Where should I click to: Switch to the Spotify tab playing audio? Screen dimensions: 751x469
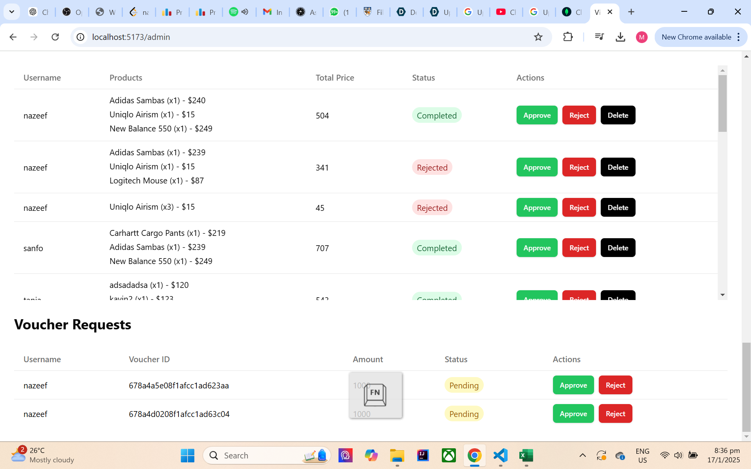pyautogui.click(x=239, y=12)
